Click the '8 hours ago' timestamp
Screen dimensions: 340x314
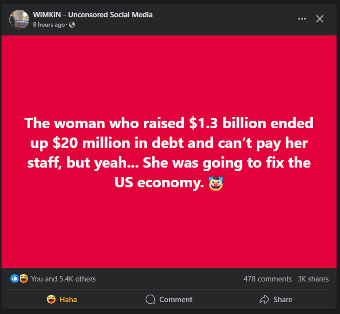49,25
